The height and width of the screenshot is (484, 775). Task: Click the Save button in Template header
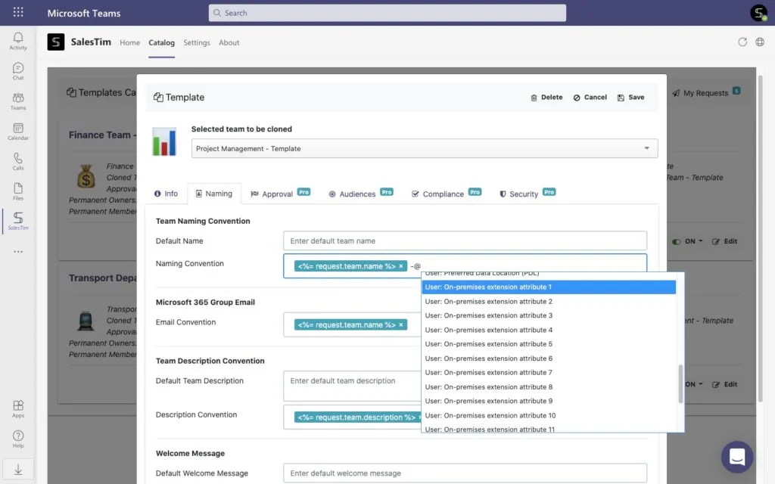[630, 98]
